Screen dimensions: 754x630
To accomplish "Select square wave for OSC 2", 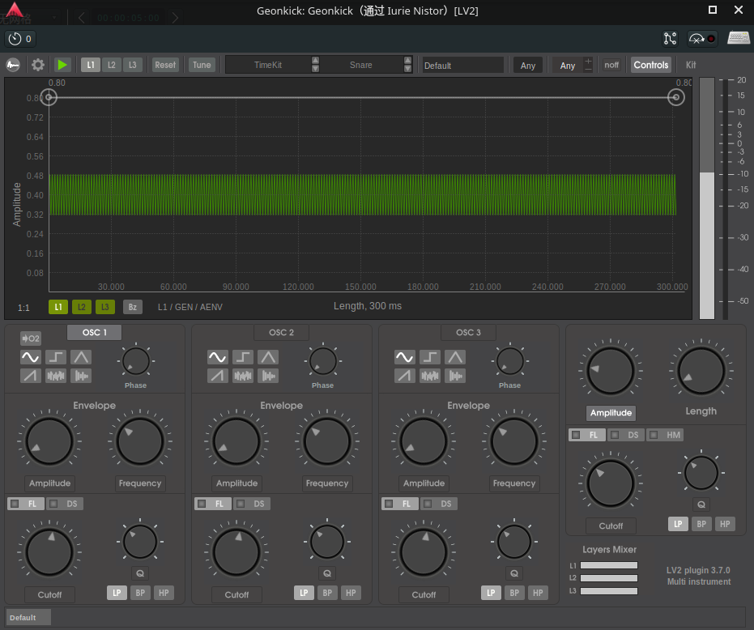I will [243, 357].
